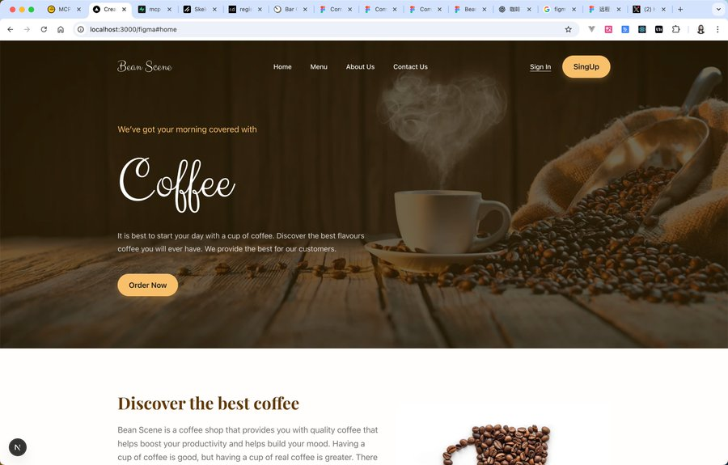
Task: Select the Menu navigation link
Action: 319,67
